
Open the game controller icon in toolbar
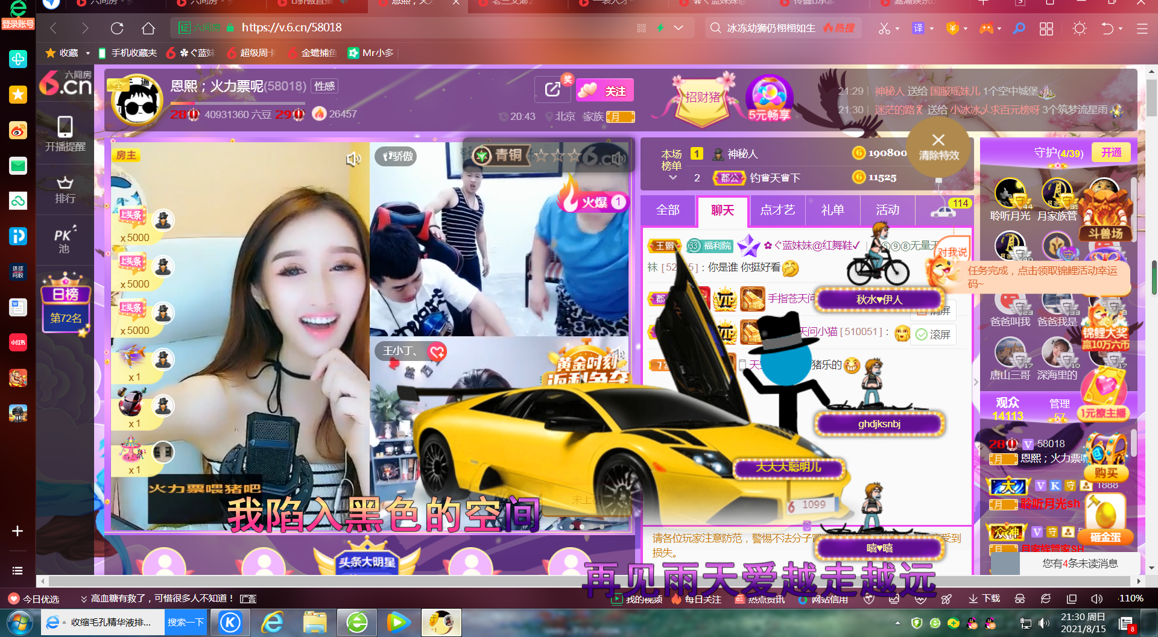(986, 28)
